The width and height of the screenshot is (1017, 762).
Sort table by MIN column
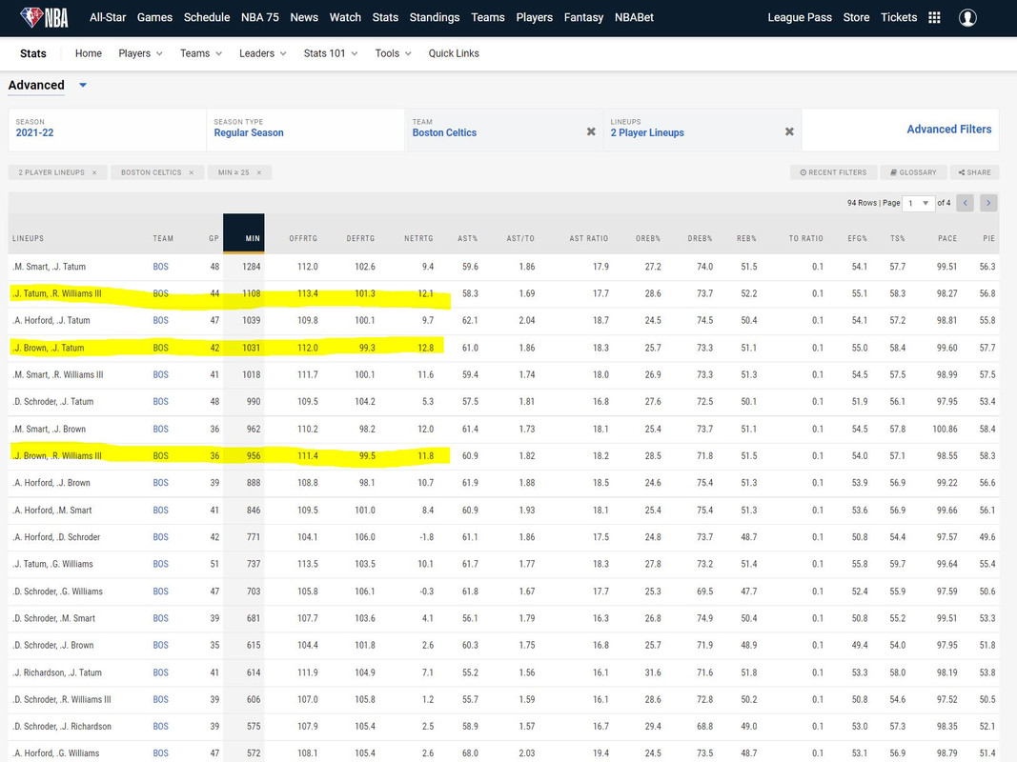[244, 233]
